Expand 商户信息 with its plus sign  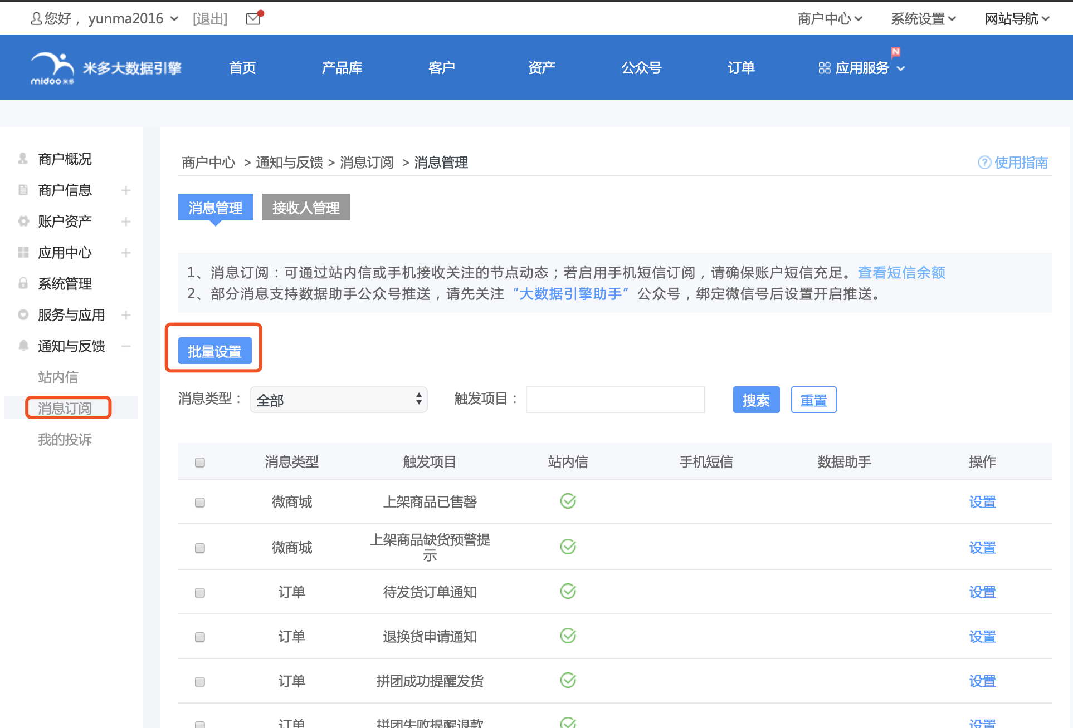click(x=126, y=190)
